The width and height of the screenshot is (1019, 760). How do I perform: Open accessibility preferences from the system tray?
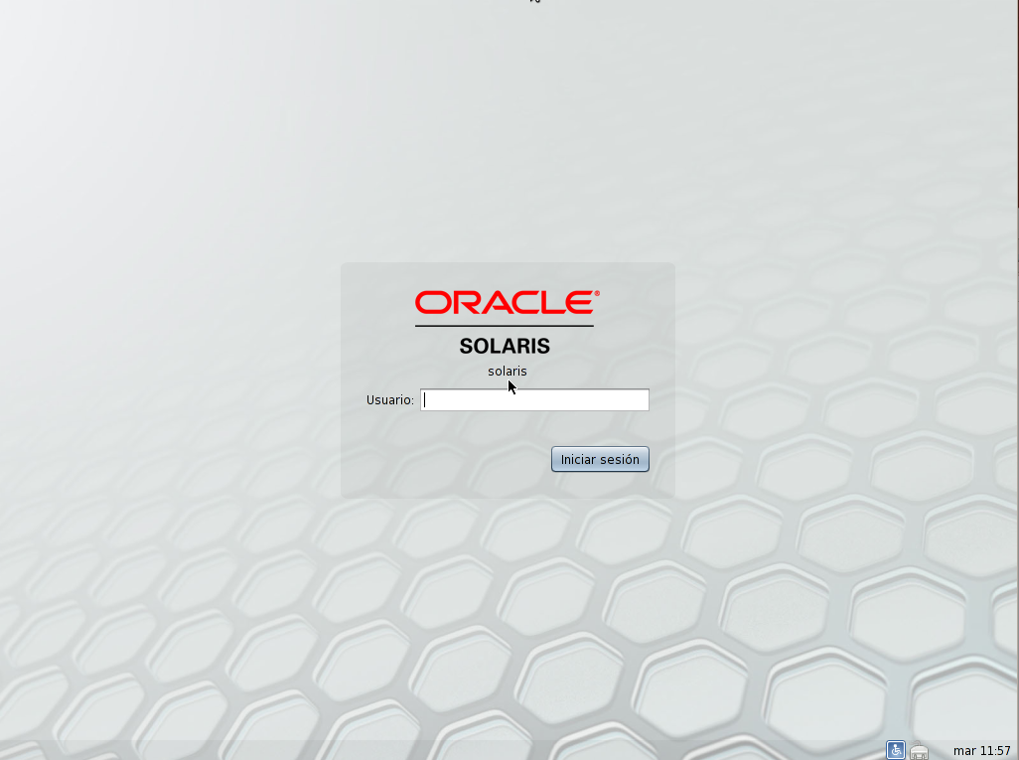(x=895, y=750)
